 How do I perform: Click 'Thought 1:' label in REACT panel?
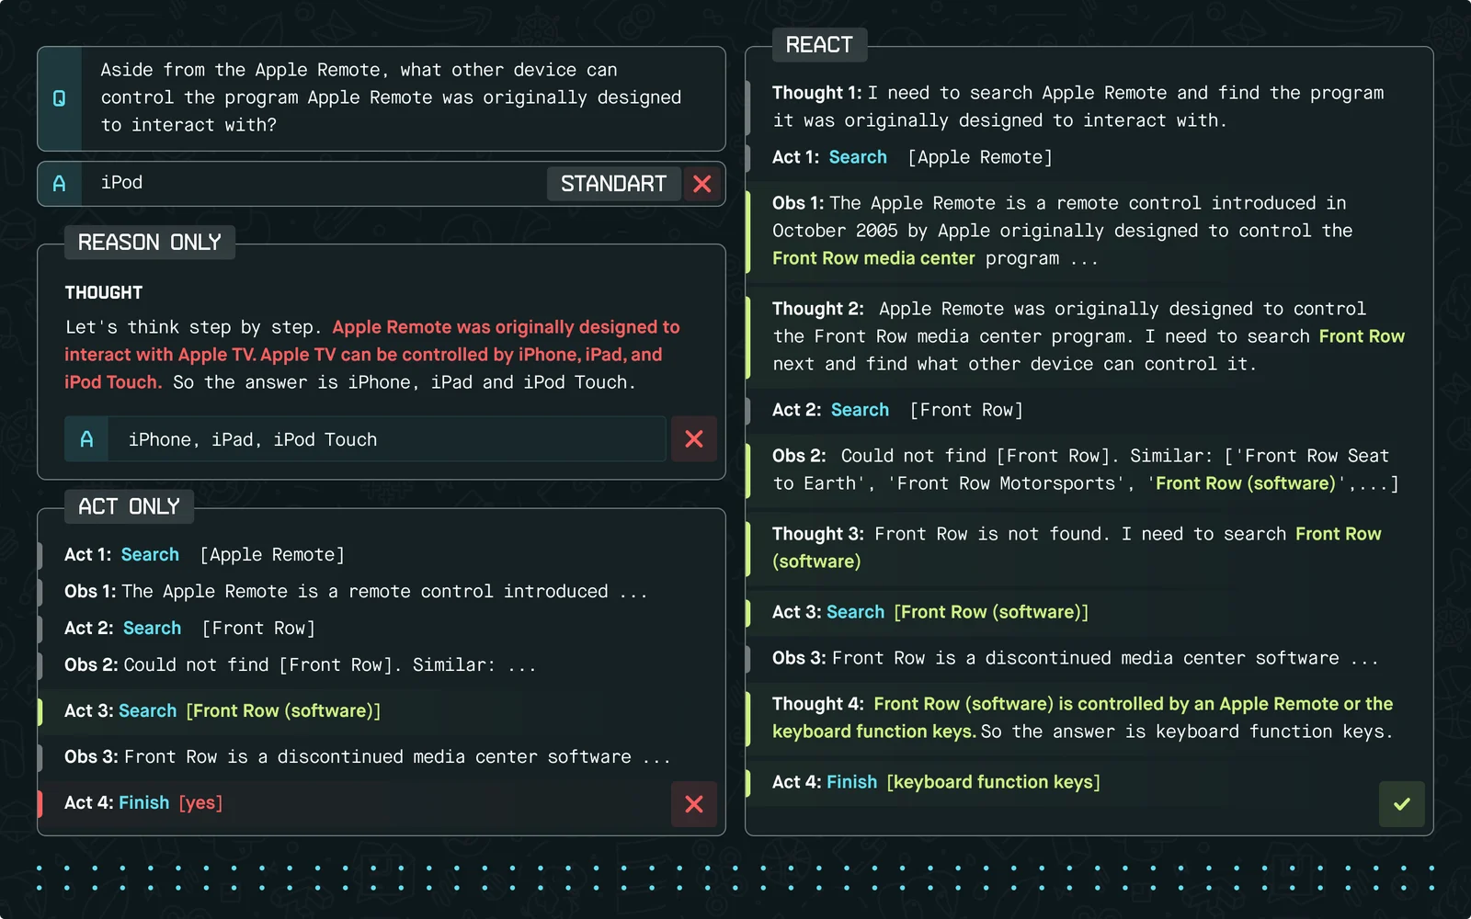816,93
